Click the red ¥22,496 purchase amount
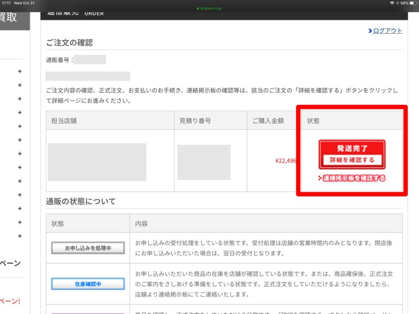 286,161
